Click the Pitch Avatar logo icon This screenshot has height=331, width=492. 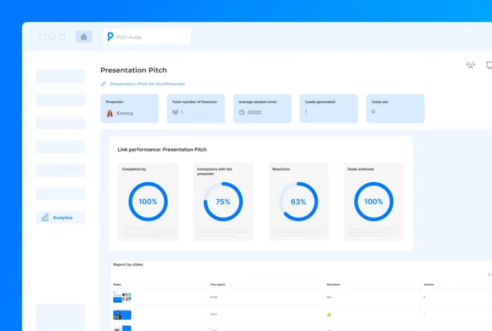110,37
